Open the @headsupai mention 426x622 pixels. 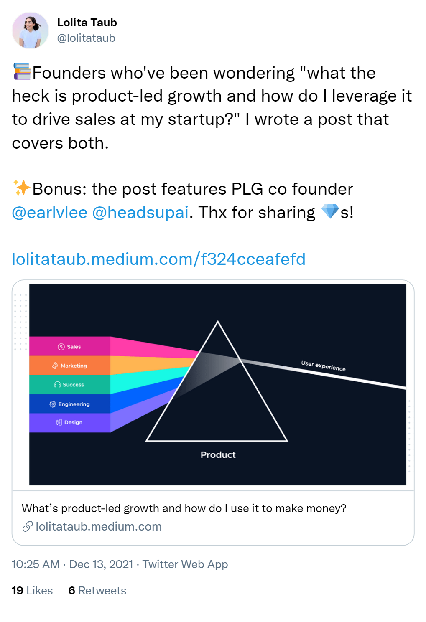pos(140,212)
